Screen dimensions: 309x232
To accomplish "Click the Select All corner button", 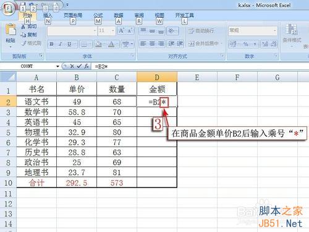I will click(x=8, y=77).
